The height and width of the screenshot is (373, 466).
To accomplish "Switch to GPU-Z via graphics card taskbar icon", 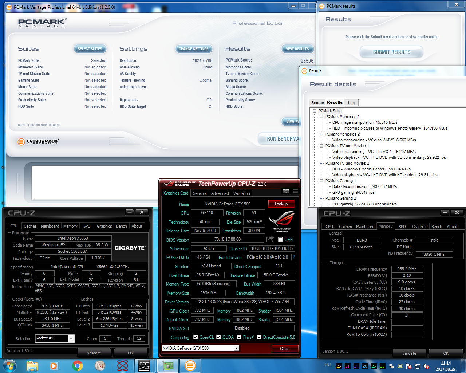I will coord(168,365).
